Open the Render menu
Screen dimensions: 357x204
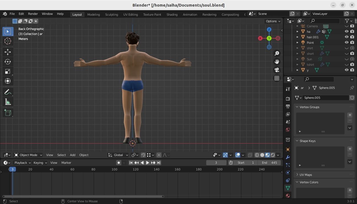[x=33, y=14]
